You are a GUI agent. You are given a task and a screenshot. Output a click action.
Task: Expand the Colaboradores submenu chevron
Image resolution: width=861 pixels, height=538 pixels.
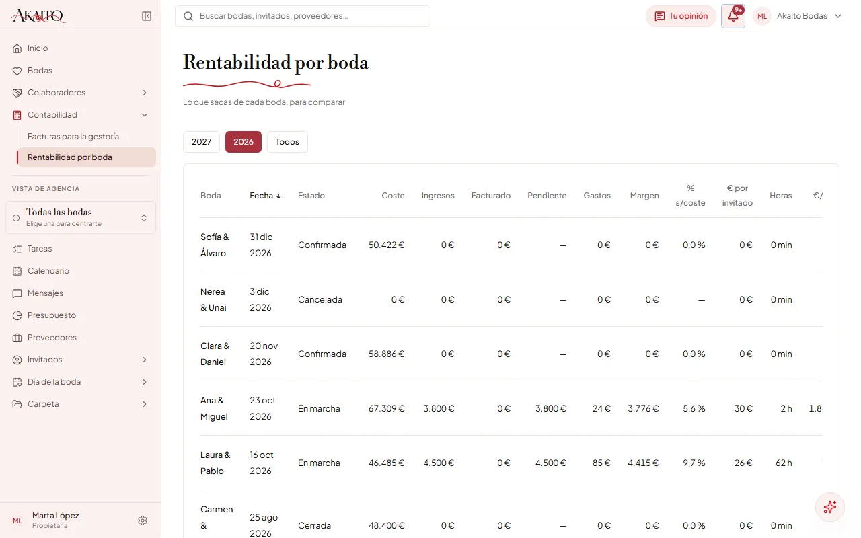click(145, 93)
